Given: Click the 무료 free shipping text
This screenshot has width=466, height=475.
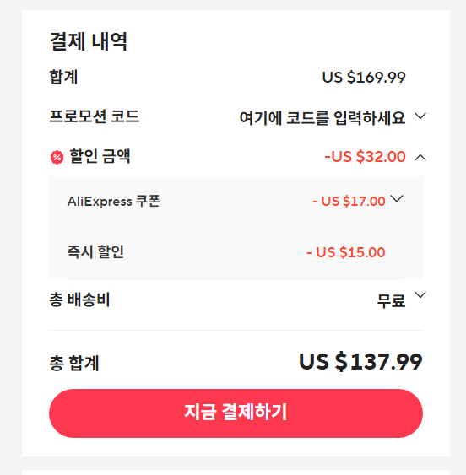Looking at the screenshot, I should click(x=391, y=301).
